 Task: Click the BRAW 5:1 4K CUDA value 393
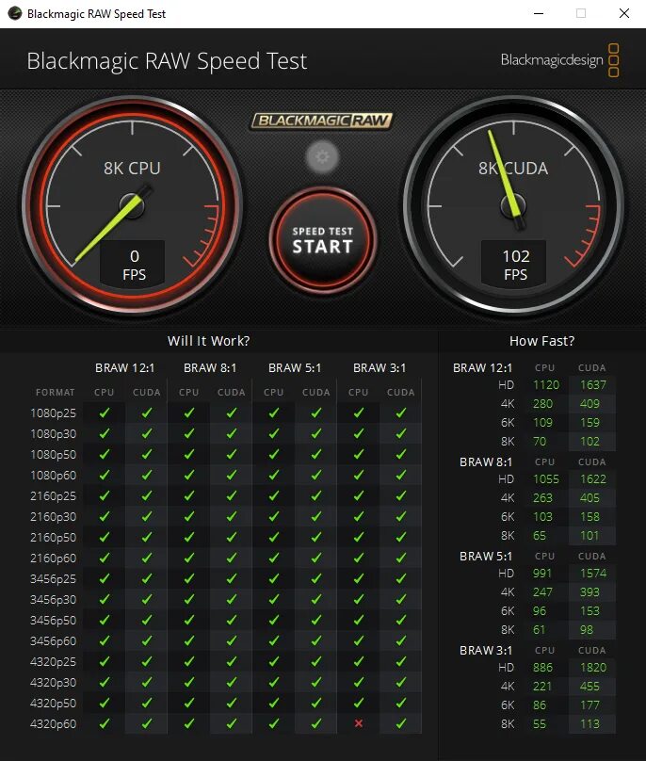589,592
